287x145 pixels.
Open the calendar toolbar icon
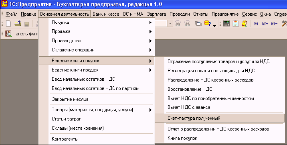pos(236,24)
